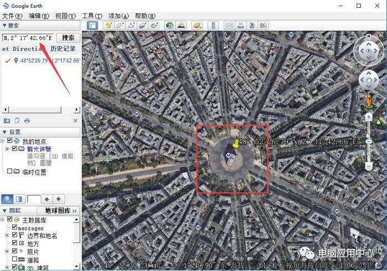Toggle the 地方 layer checkbox

point(14,243)
